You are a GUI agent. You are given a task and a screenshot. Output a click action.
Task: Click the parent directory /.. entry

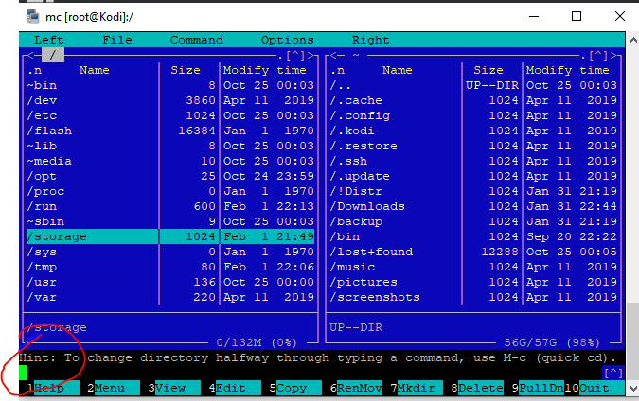341,85
